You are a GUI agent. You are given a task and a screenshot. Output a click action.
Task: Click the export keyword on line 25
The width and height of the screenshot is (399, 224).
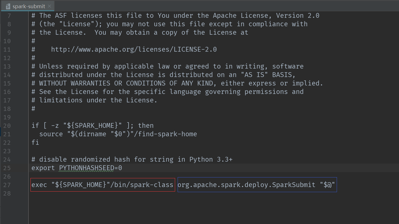point(43,168)
